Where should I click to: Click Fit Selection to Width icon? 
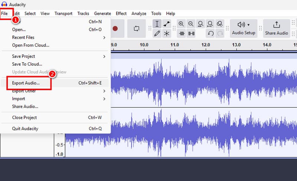coord(200,24)
